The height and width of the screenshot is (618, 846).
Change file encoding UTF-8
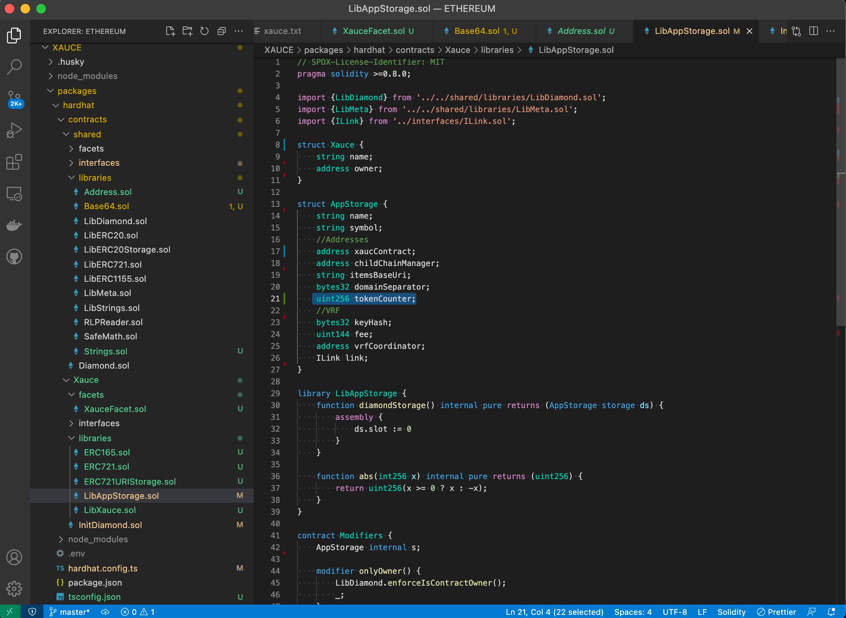click(x=675, y=612)
